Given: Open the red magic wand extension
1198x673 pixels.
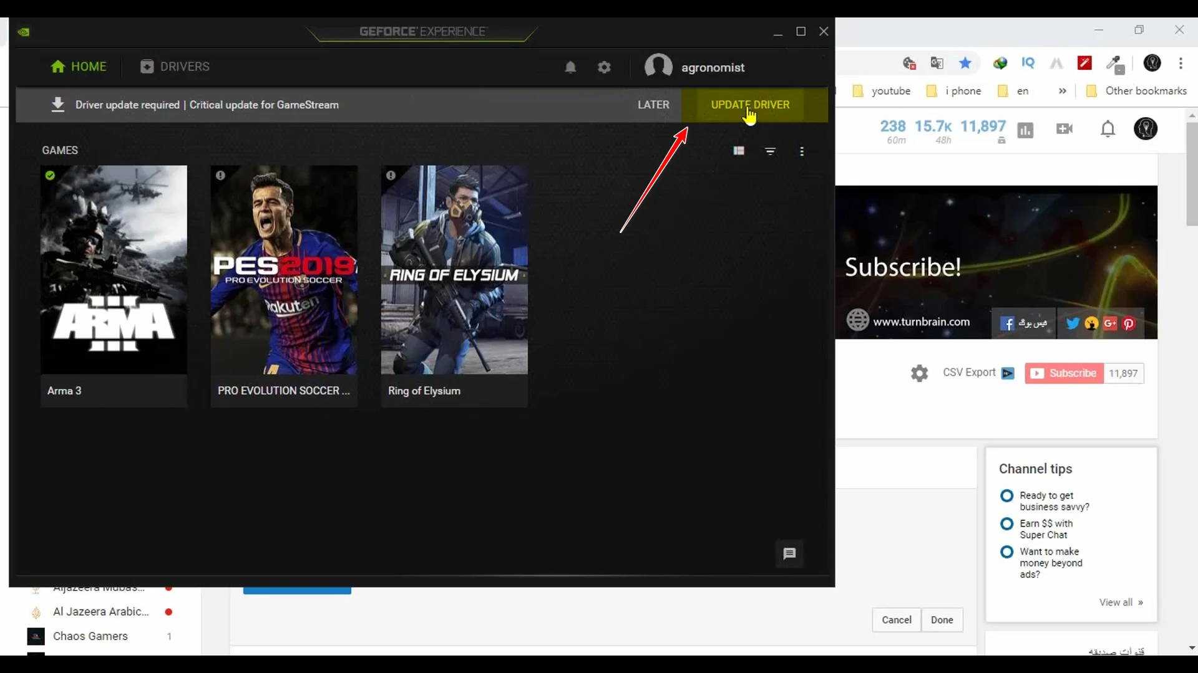Looking at the screenshot, I should [1084, 63].
